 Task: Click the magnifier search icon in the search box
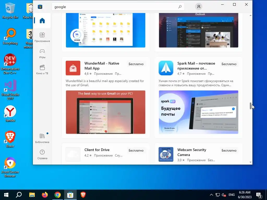(180, 7)
